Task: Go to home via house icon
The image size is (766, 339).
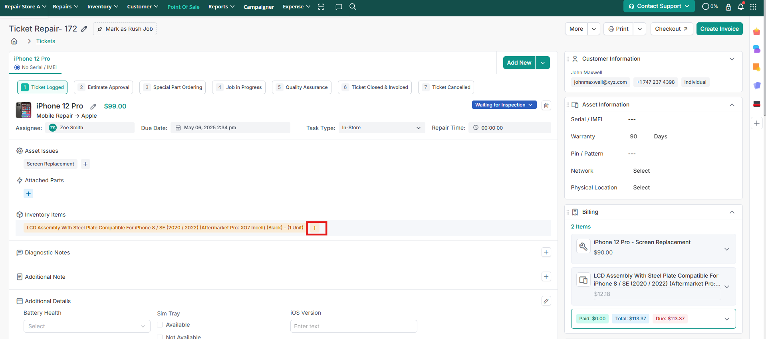Action: click(14, 41)
